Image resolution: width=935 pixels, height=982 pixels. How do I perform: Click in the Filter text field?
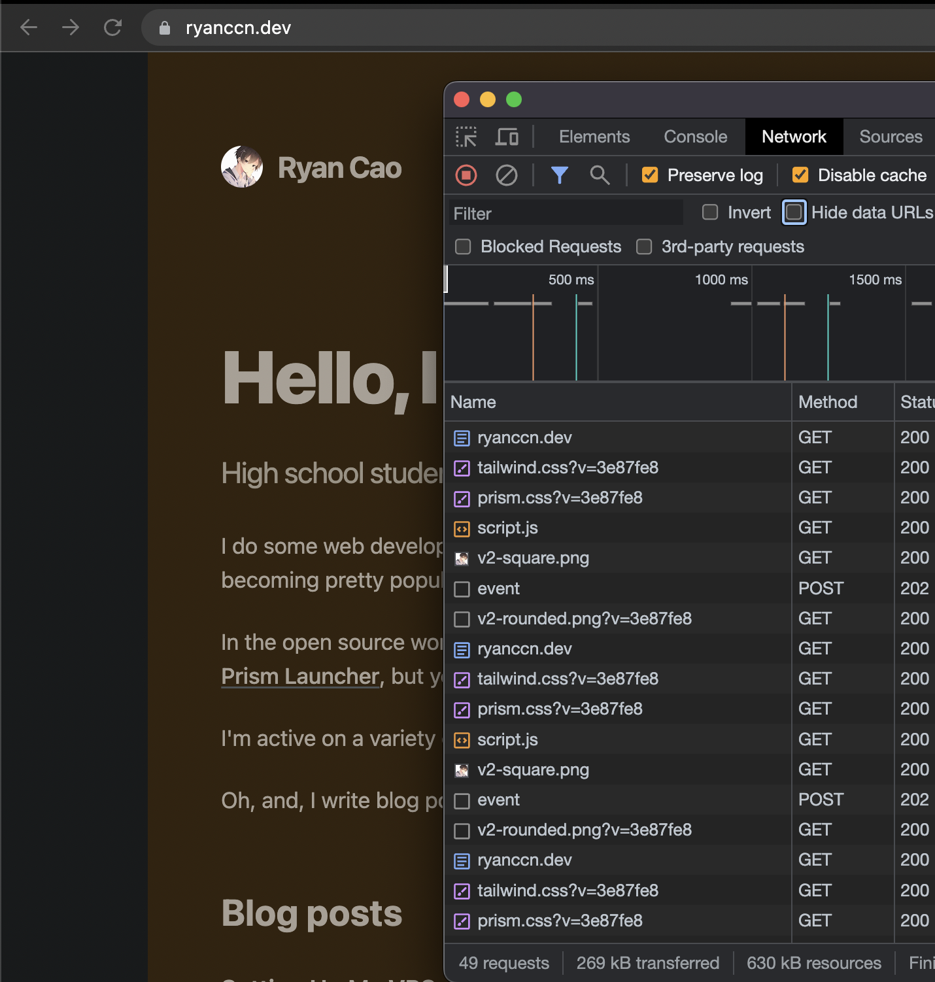tap(566, 214)
